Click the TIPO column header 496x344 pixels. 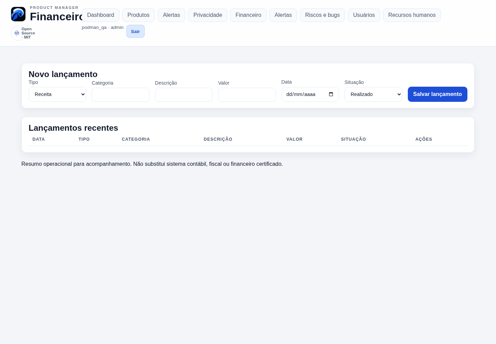(x=84, y=139)
